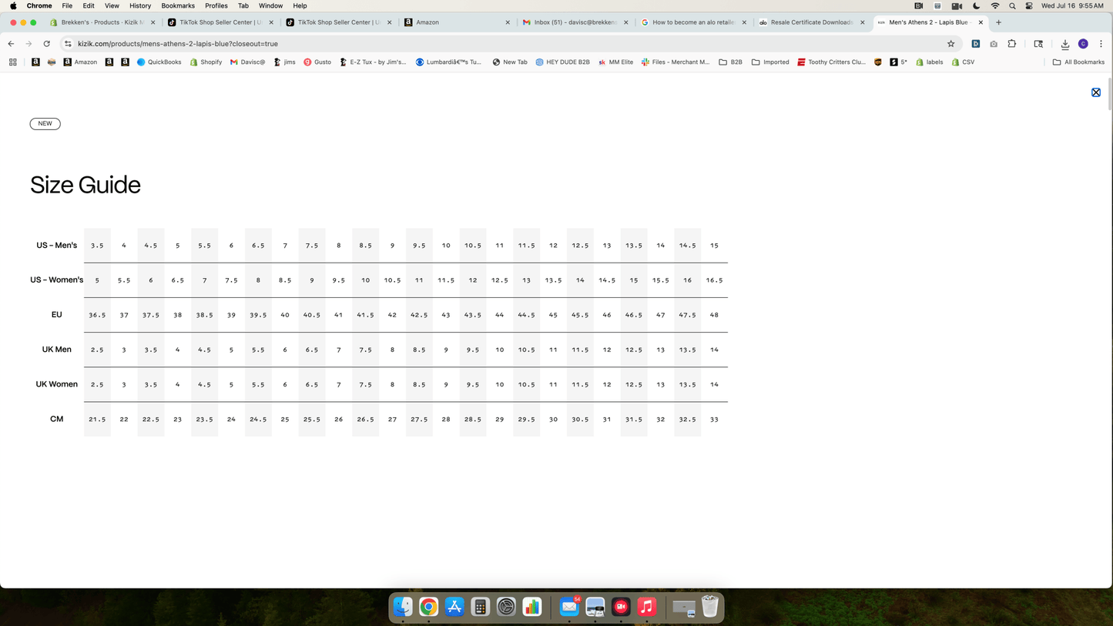Open the apps grid in bookmarks bar
This screenshot has height=626, width=1113.
[13, 62]
